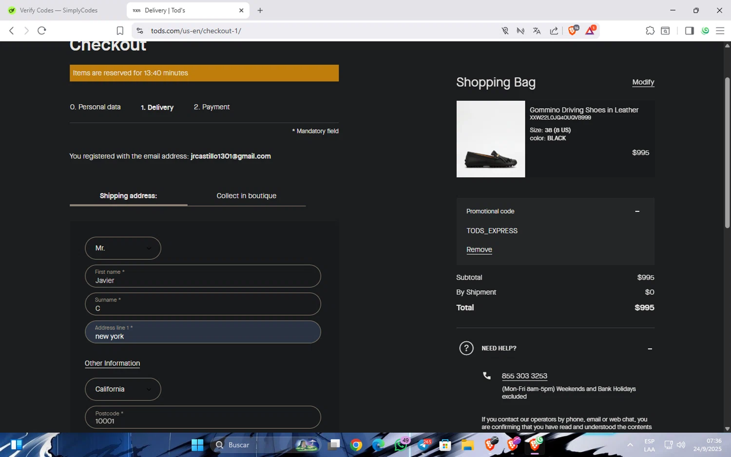Click the Postcode field showing 10001
The width and height of the screenshot is (731, 457).
[203, 417]
